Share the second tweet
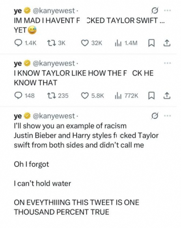Image resolution: width=181 pixels, height=228 pixels. click(167, 96)
